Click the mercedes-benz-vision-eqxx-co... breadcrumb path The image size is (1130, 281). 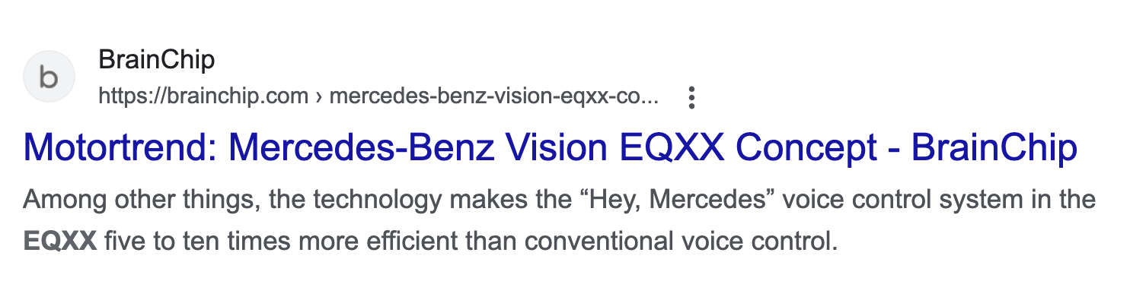click(494, 97)
